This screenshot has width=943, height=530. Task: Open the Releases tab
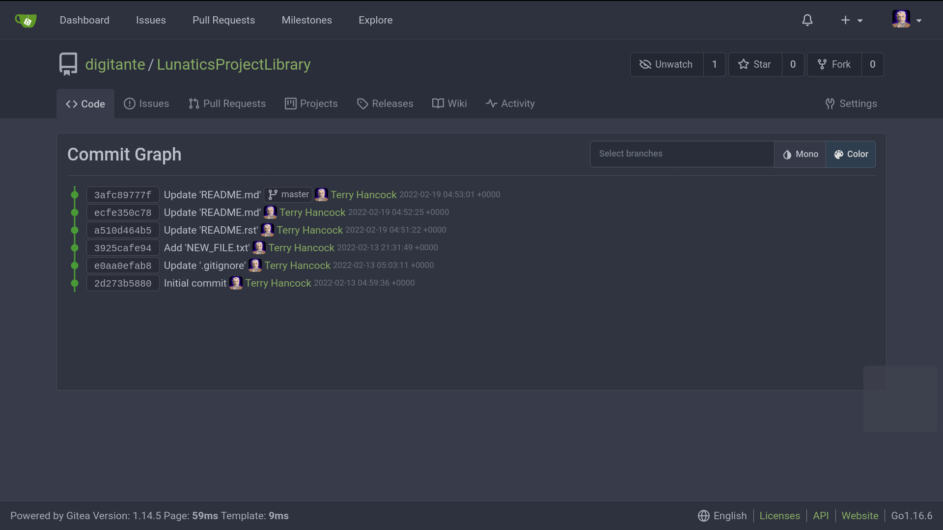(385, 104)
